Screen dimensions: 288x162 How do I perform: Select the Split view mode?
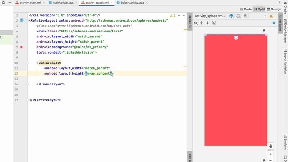[x=259, y=9]
